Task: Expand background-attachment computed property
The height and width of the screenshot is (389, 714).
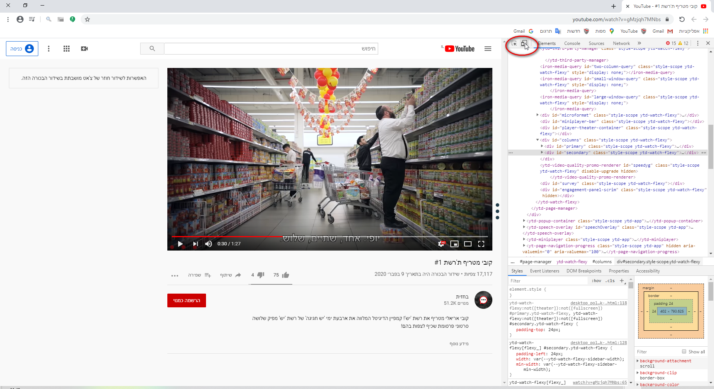Action: (637, 361)
